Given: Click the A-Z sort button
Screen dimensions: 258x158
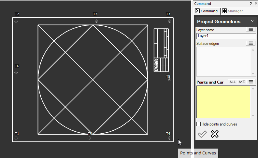Looking at the screenshot, I should 241,82.
